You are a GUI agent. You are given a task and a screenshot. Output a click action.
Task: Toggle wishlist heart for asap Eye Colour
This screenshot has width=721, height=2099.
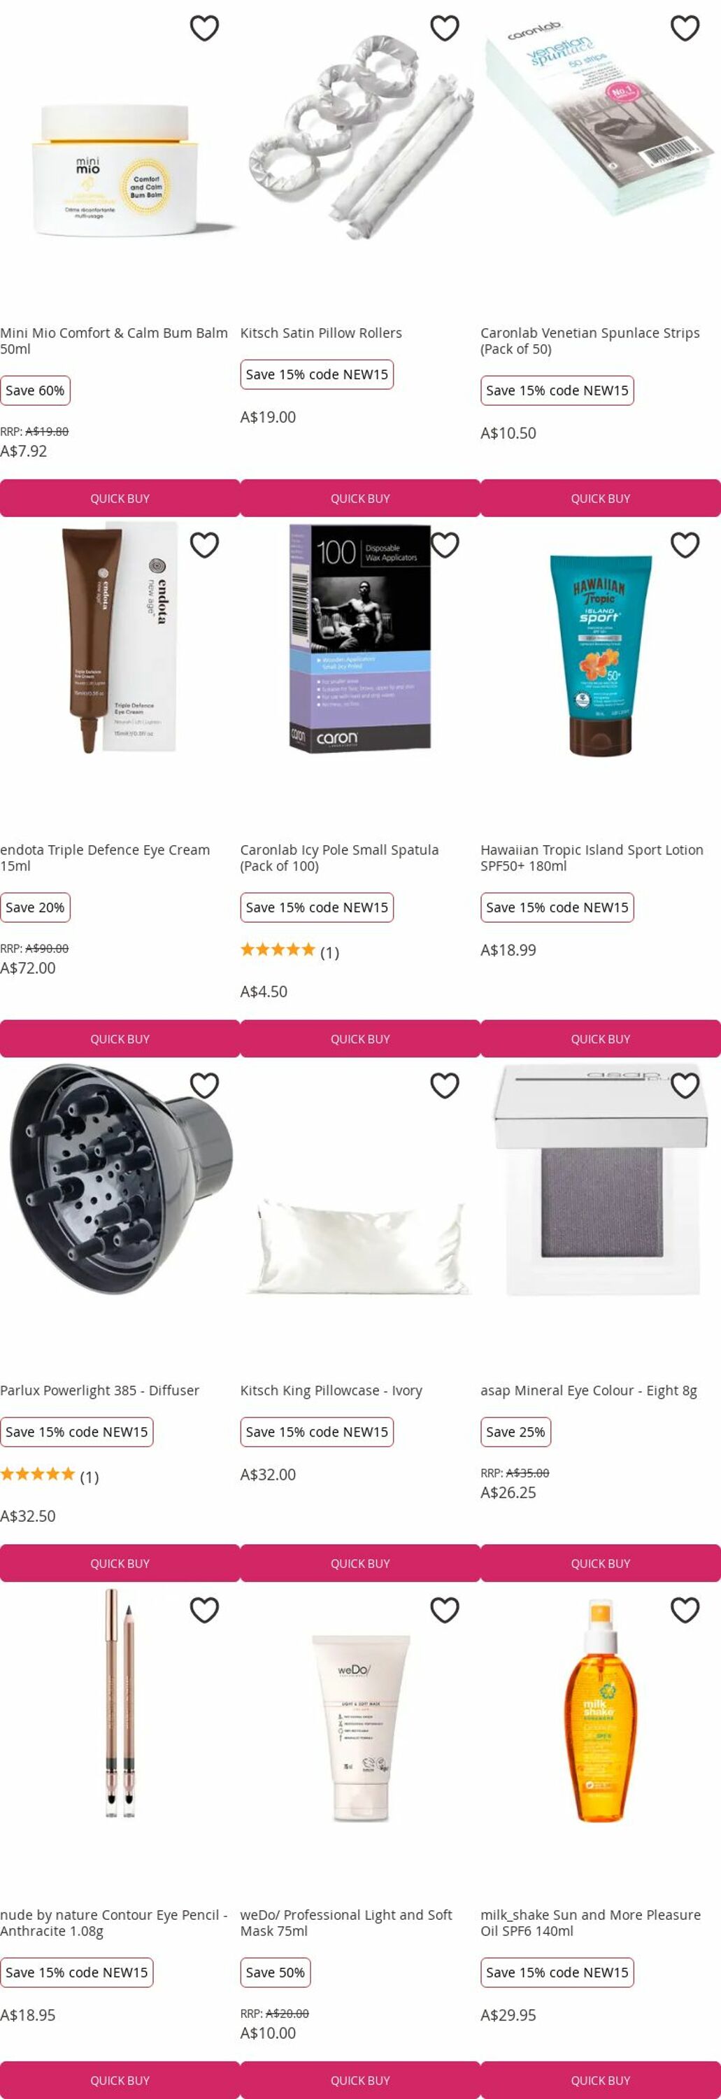(x=685, y=1085)
